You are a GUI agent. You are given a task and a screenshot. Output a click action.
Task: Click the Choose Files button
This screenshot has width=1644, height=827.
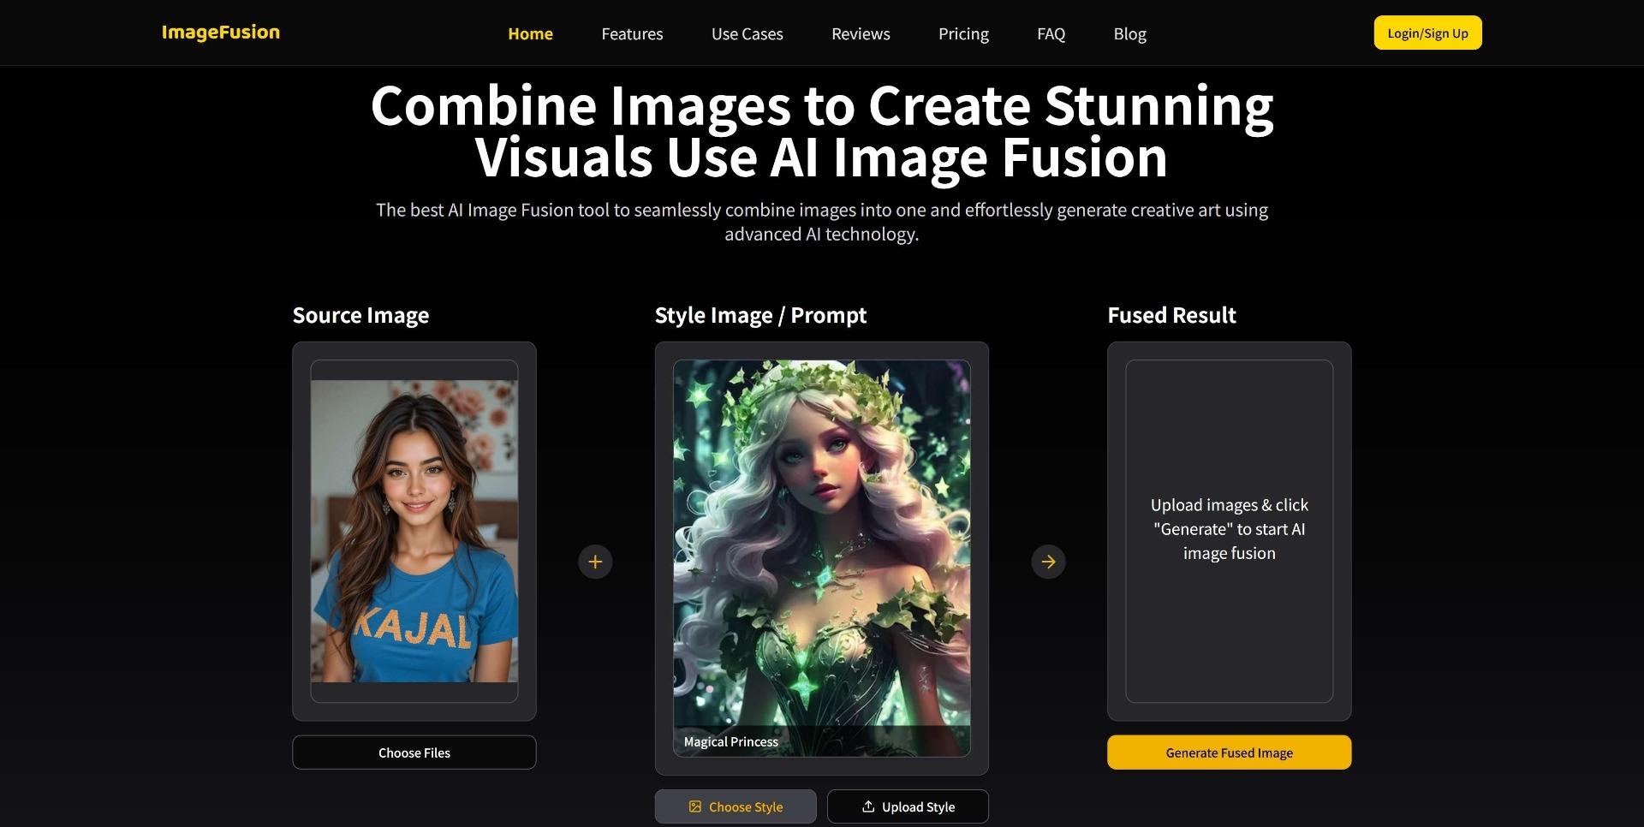[414, 753]
